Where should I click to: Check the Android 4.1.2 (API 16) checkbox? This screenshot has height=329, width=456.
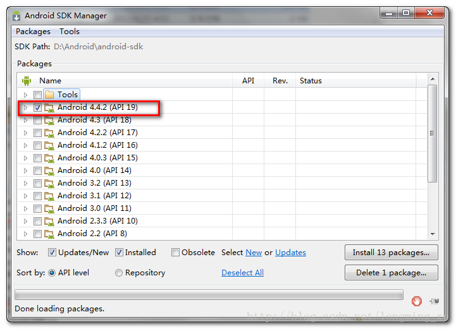pos(37,145)
